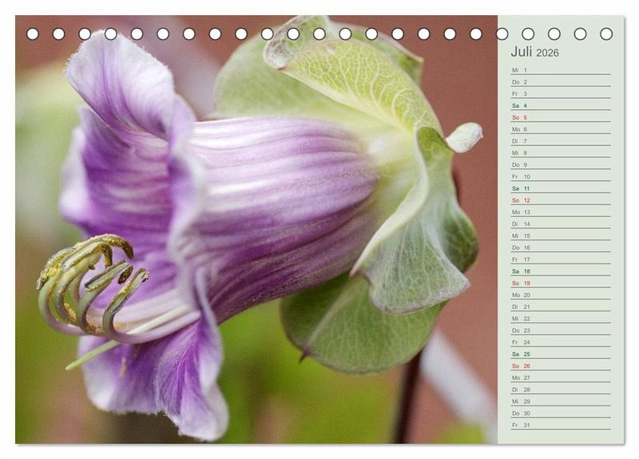Choose the red "So 12" date row
The height and width of the screenshot is (459, 639).
(x=561, y=200)
